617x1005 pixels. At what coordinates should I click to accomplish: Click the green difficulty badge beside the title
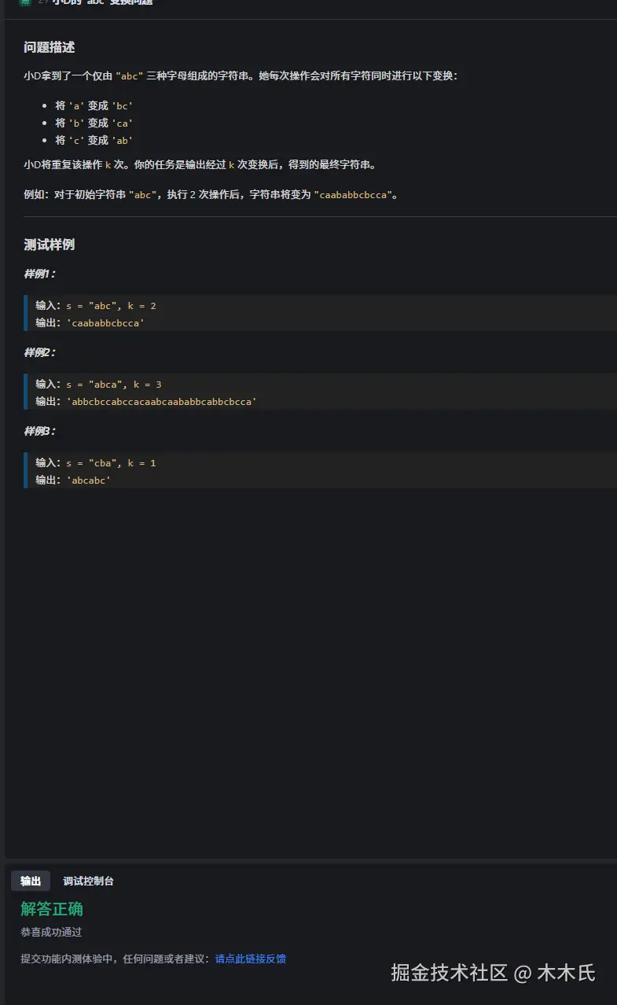click(25, 2)
